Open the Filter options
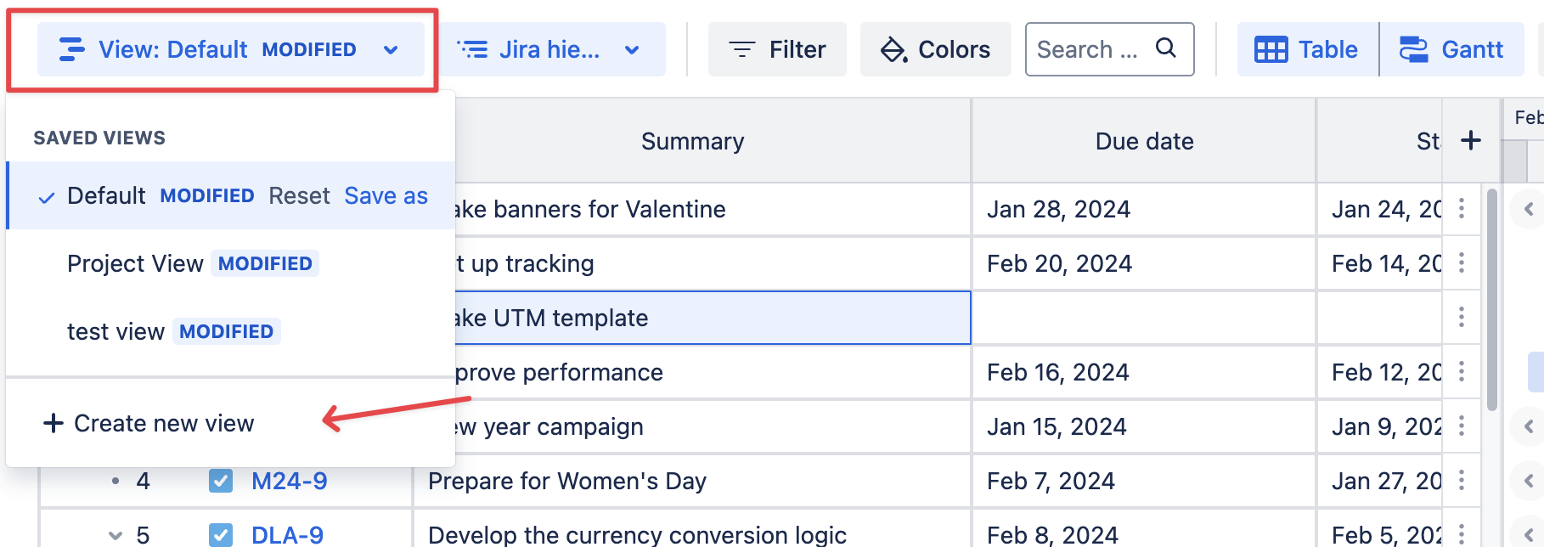 [x=777, y=49]
